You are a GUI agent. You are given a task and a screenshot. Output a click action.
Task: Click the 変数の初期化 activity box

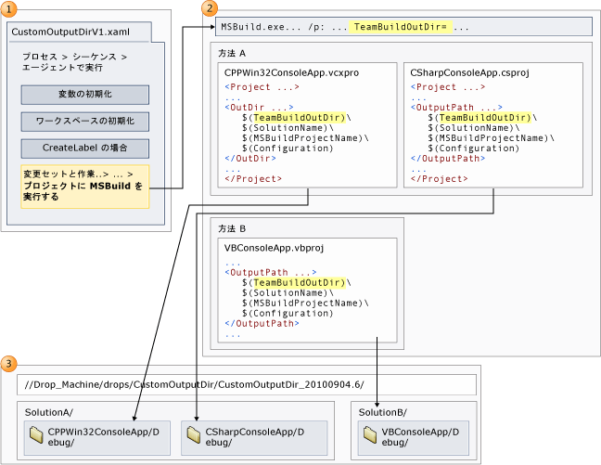pyautogui.click(x=85, y=95)
